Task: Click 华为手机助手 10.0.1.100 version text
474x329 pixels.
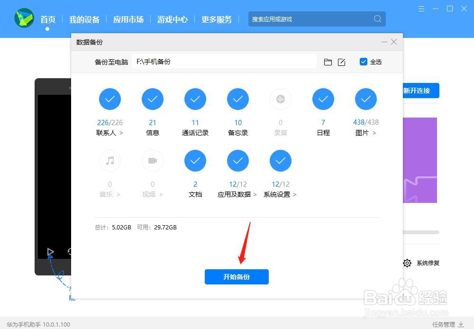Action: coord(38,324)
